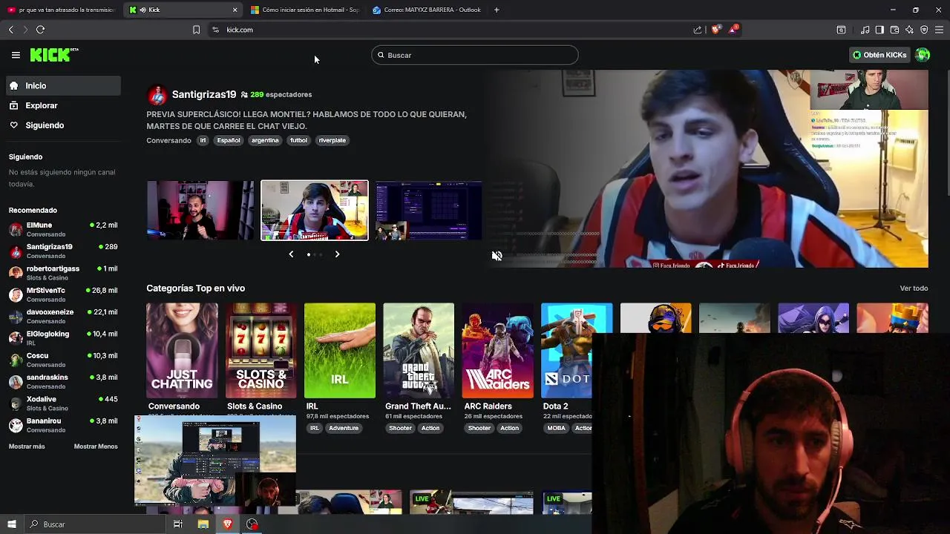Click the Brave Shields lion icon
The height and width of the screenshot is (534, 950).
(715, 30)
